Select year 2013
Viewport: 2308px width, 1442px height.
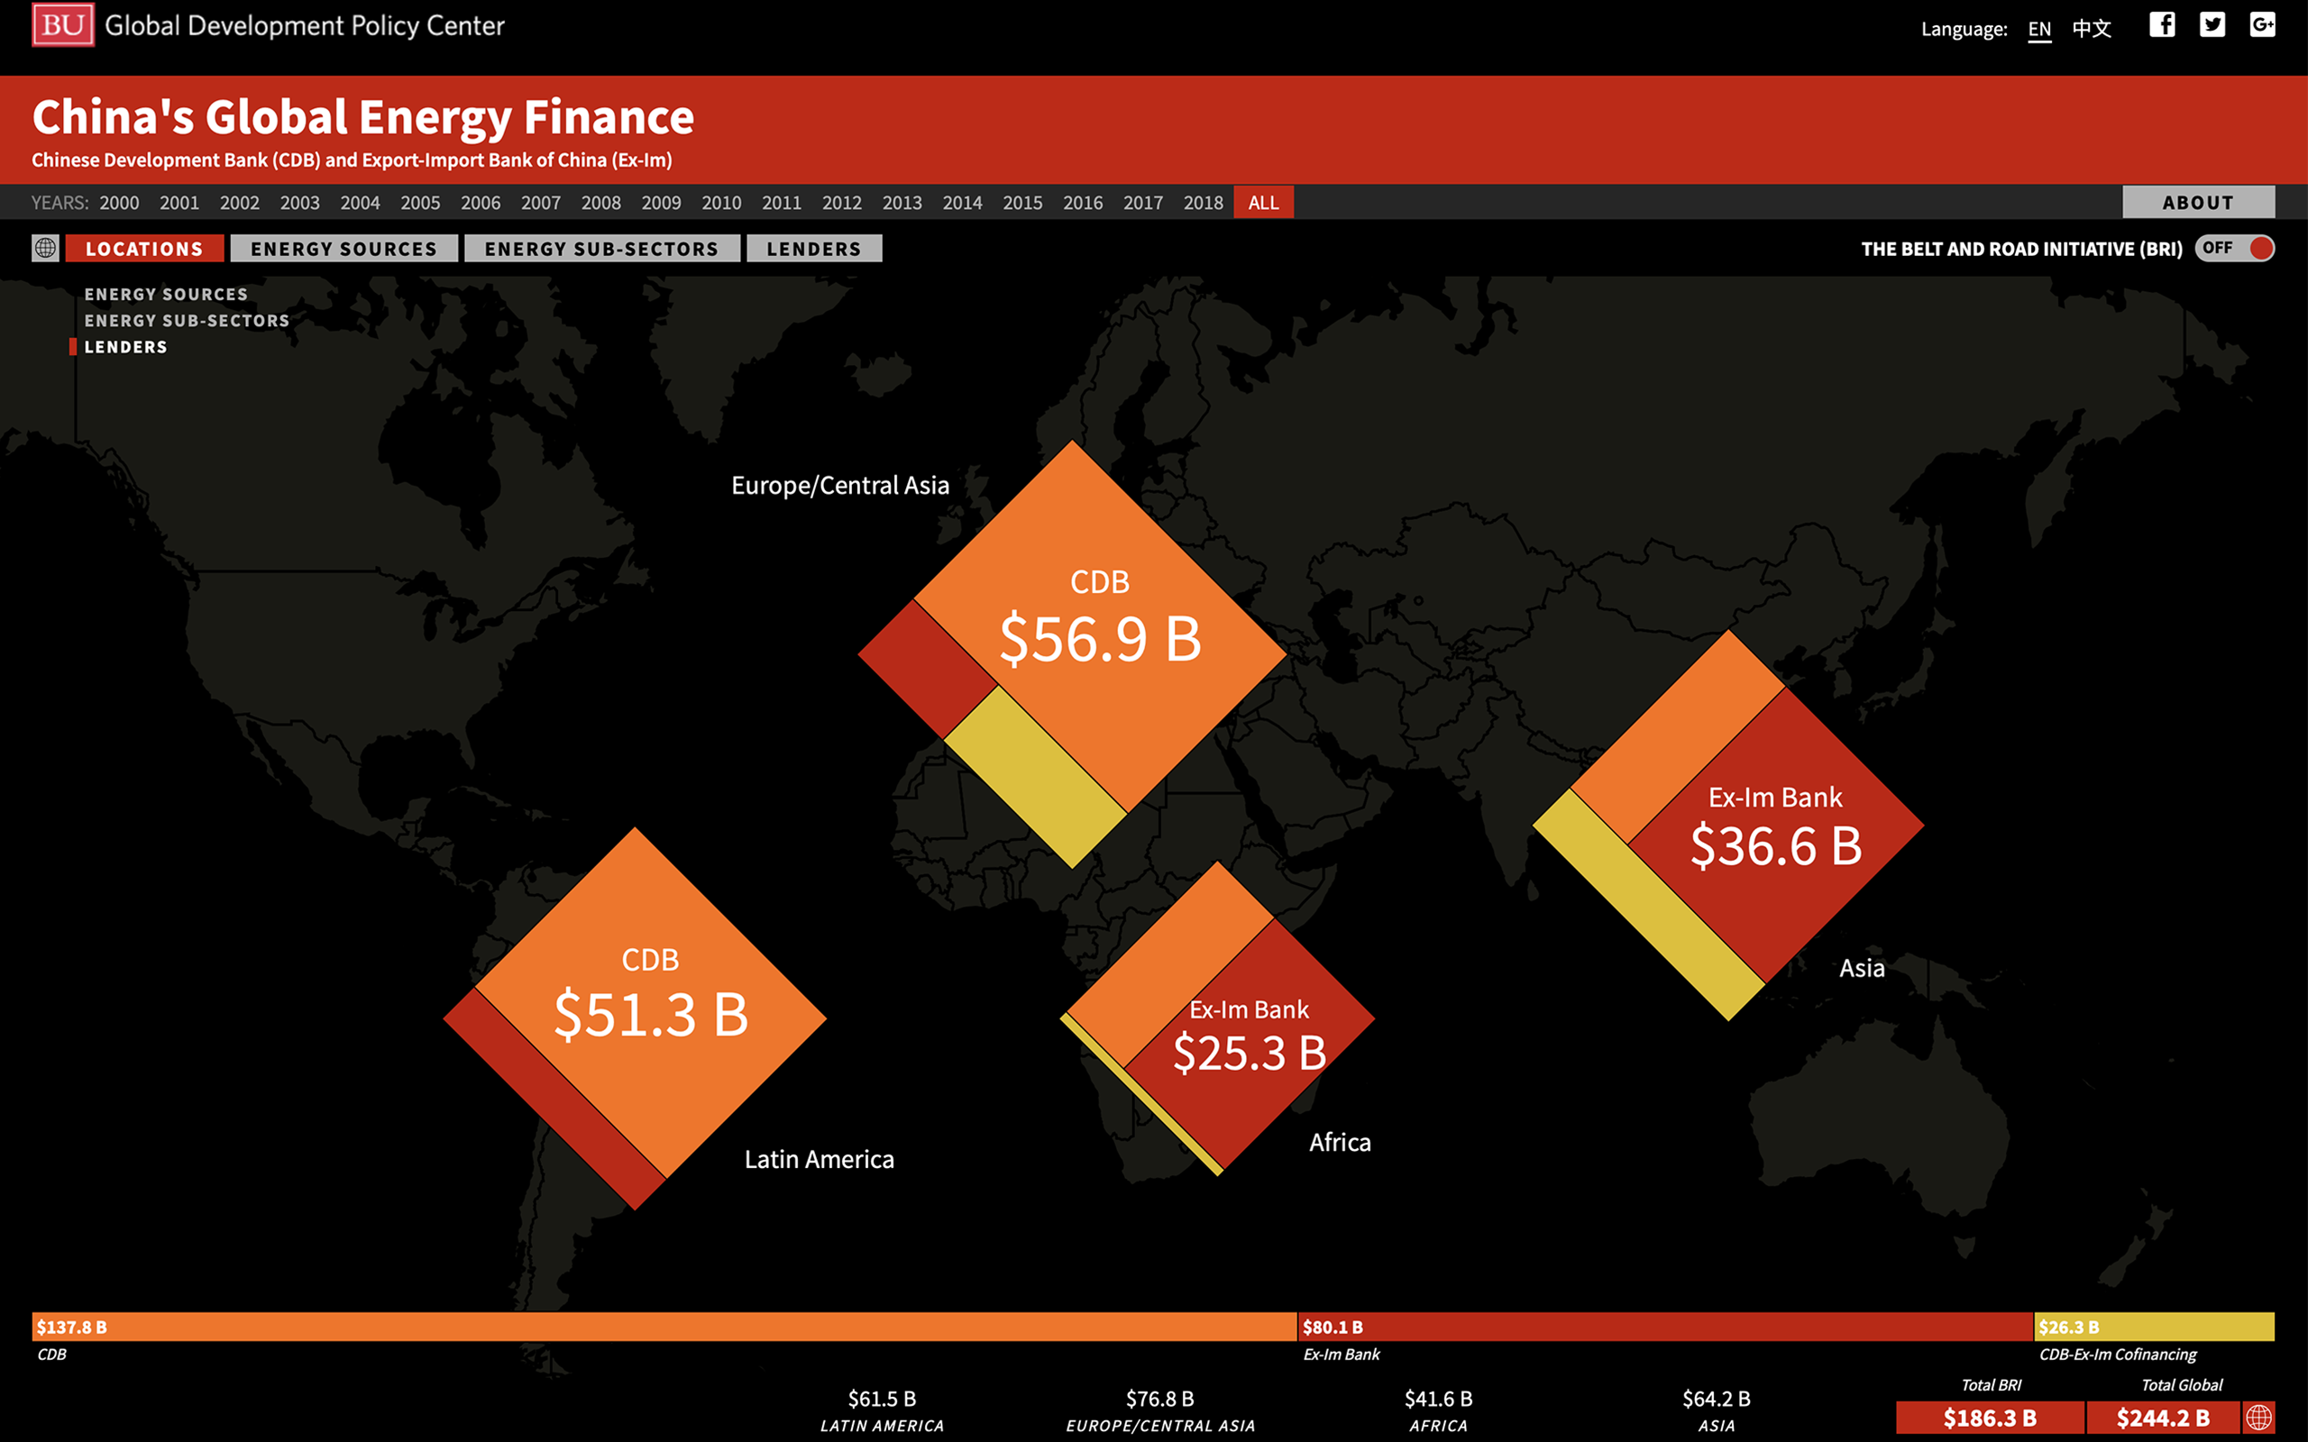[902, 202]
